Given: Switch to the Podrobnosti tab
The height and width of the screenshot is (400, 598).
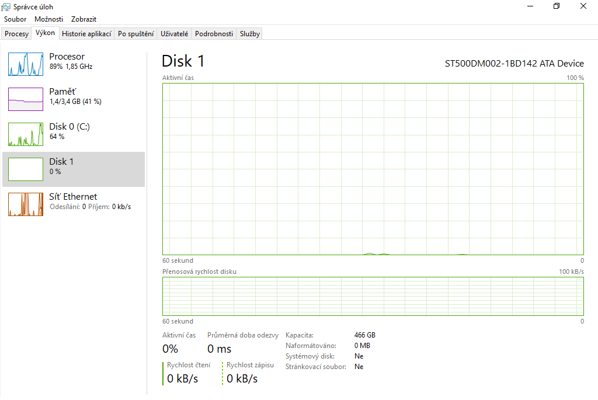Looking at the screenshot, I should (214, 34).
